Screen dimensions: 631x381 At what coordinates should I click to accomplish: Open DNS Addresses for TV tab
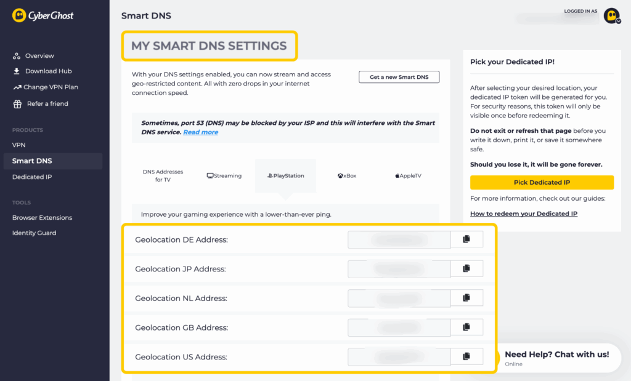(163, 176)
